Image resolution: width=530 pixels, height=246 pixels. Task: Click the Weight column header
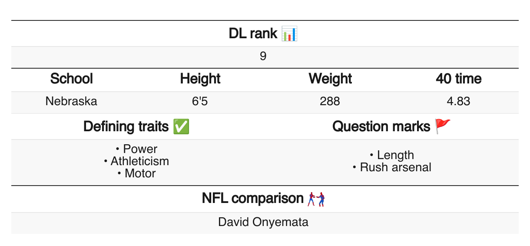coord(330,79)
